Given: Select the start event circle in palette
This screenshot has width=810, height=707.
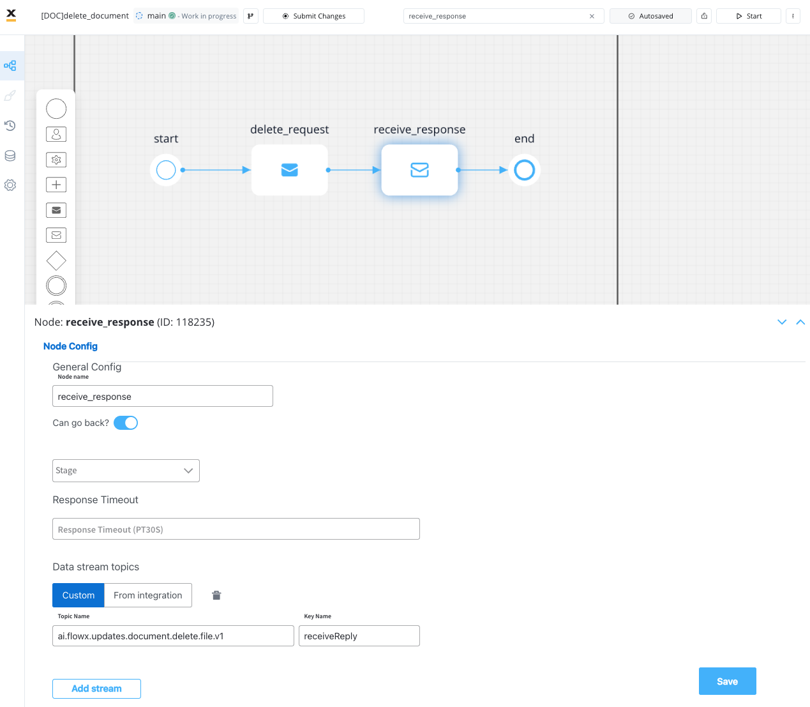Looking at the screenshot, I should [56, 109].
